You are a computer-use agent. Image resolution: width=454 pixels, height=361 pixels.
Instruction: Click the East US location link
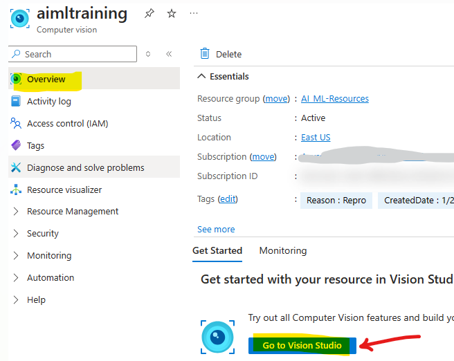click(x=316, y=138)
